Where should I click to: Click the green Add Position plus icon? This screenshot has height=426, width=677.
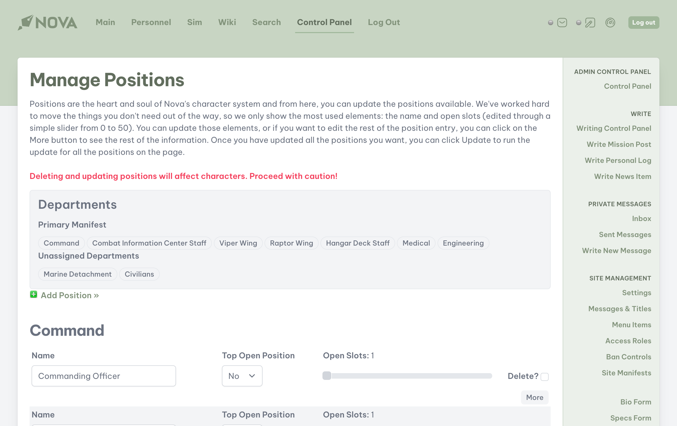click(33, 294)
